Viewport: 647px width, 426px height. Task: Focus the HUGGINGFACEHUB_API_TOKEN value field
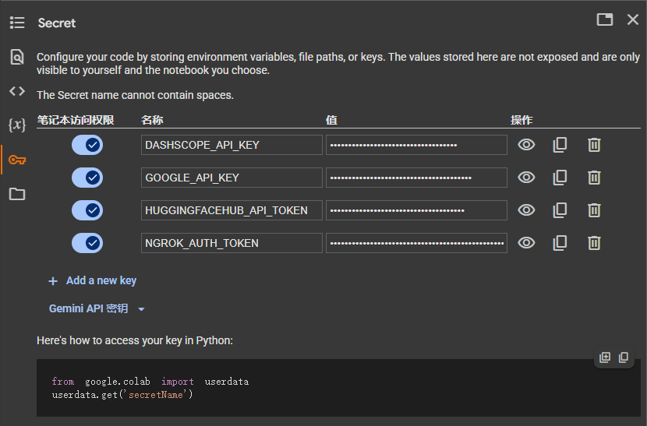pos(416,210)
